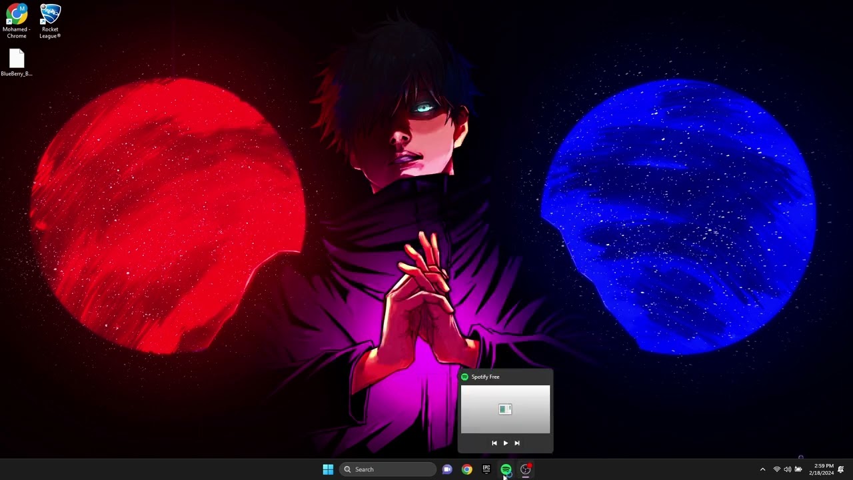Click the taskbar Search box
The image size is (853, 480).
[389, 469]
